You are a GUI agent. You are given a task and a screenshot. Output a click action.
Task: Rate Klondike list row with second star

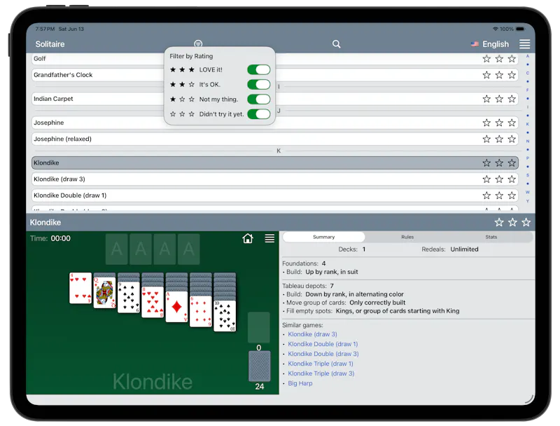point(499,163)
